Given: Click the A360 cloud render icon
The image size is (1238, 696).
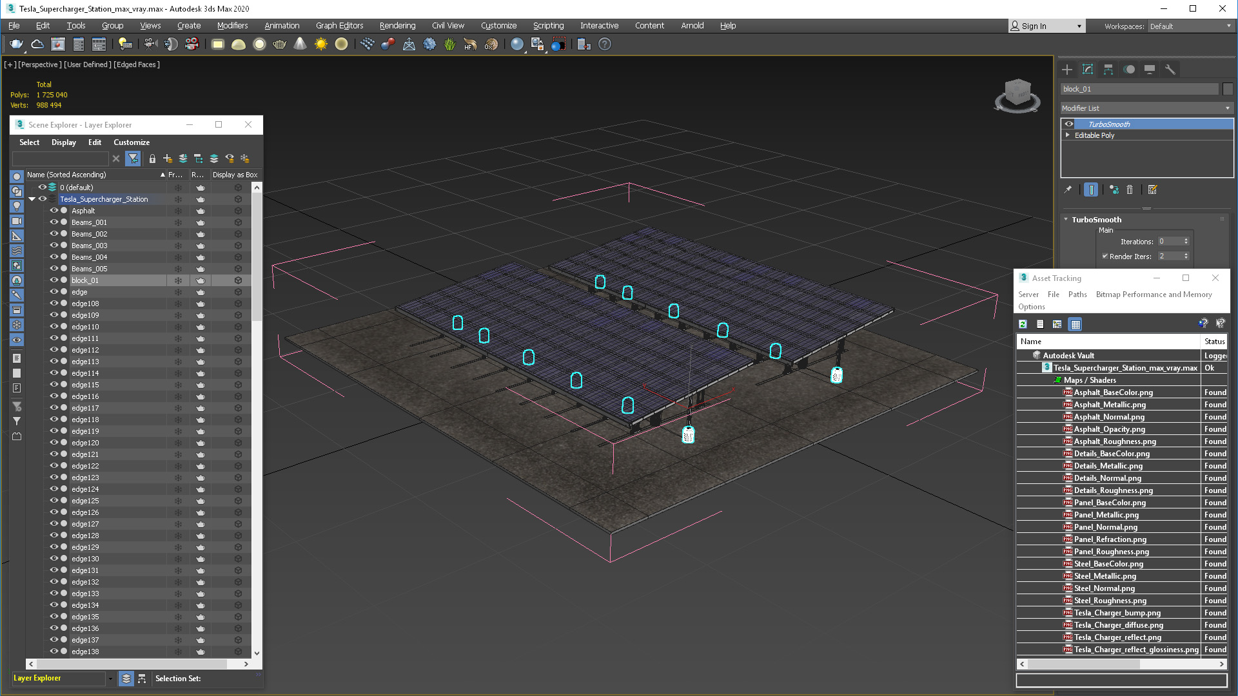Looking at the screenshot, I should (37, 44).
